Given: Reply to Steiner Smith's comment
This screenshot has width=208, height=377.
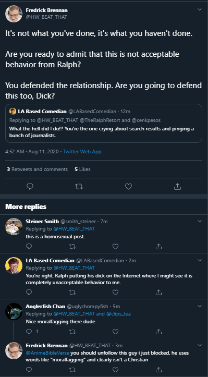Looking at the screenshot, I should (x=29, y=246).
